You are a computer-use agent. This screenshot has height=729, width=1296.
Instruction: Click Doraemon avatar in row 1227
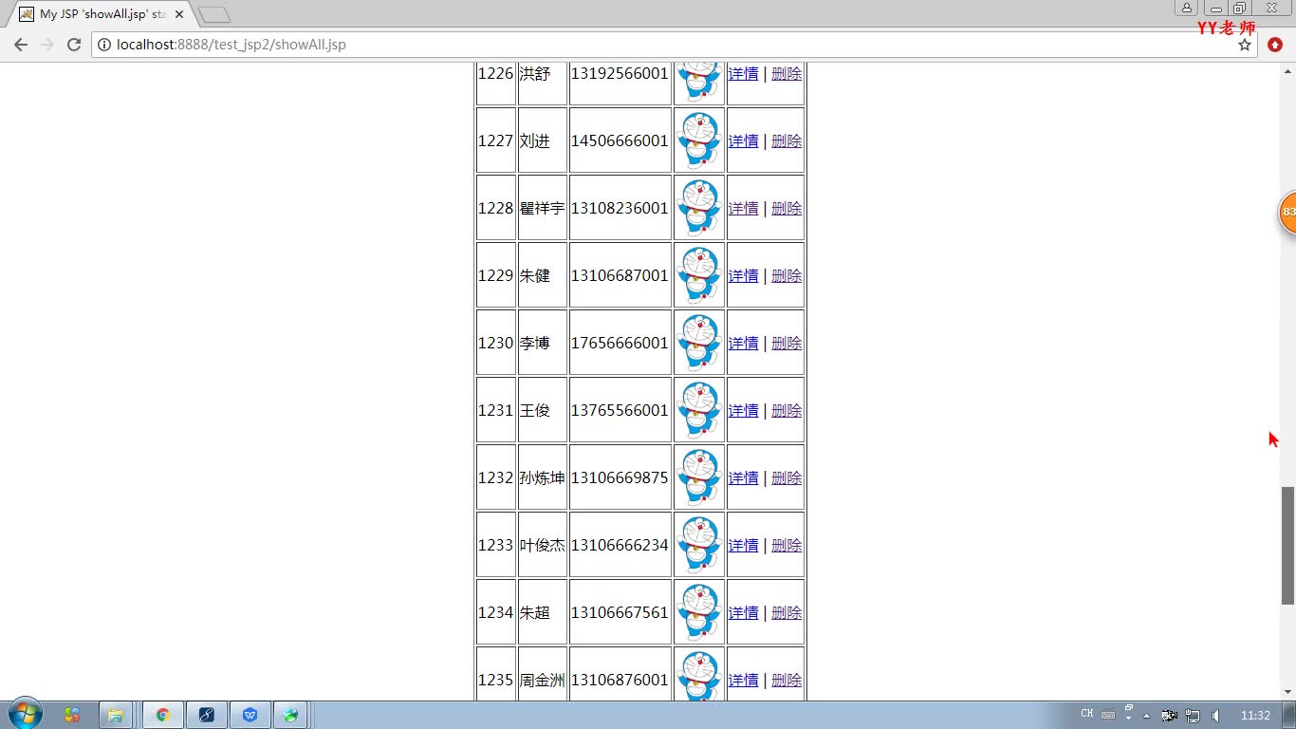(x=699, y=140)
